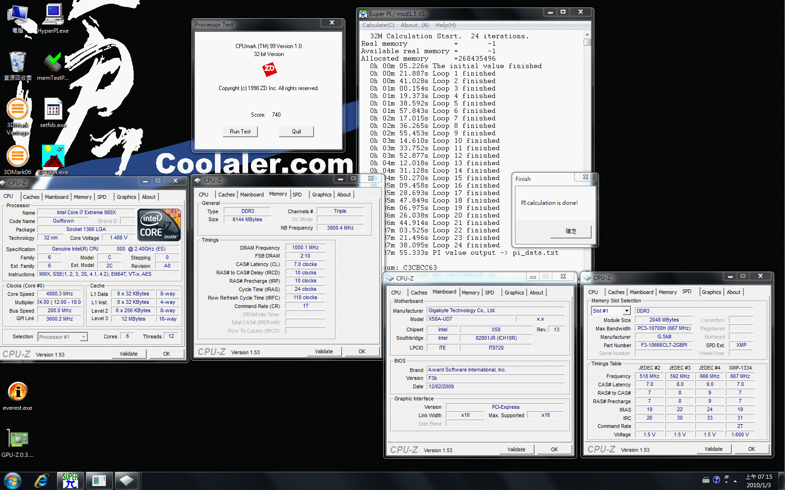Click the Super PI title bar icon

click(363, 14)
